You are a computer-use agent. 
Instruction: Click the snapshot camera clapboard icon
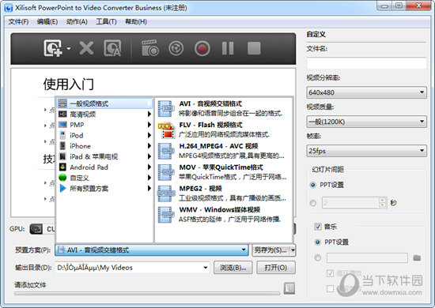click(x=149, y=48)
